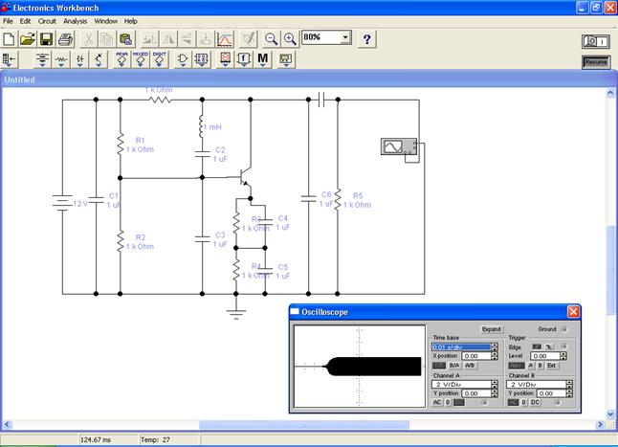Open a circuit file with folder icon

click(28, 39)
